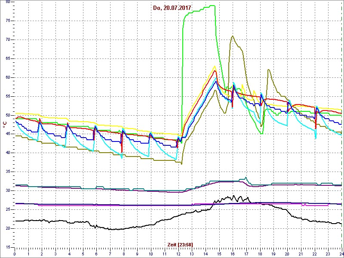Click hour 12 on the time axis
This screenshot has height=258, width=344.
point(178,254)
